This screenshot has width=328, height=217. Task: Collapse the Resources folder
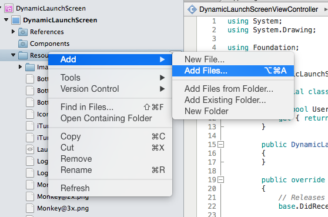(x=14, y=55)
